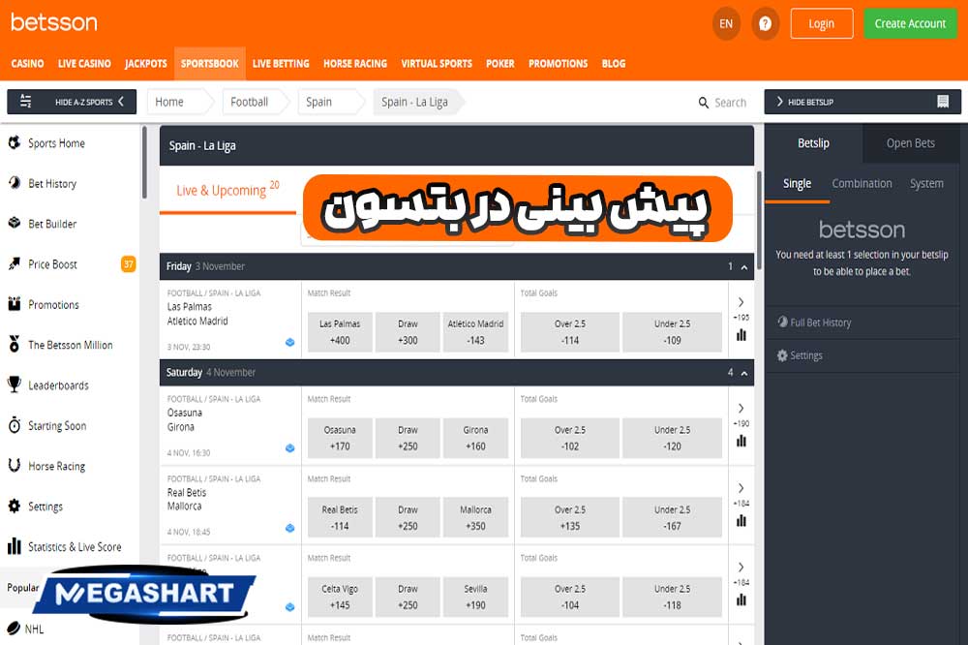Select the Bet Builder icon

[x=13, y=224]
